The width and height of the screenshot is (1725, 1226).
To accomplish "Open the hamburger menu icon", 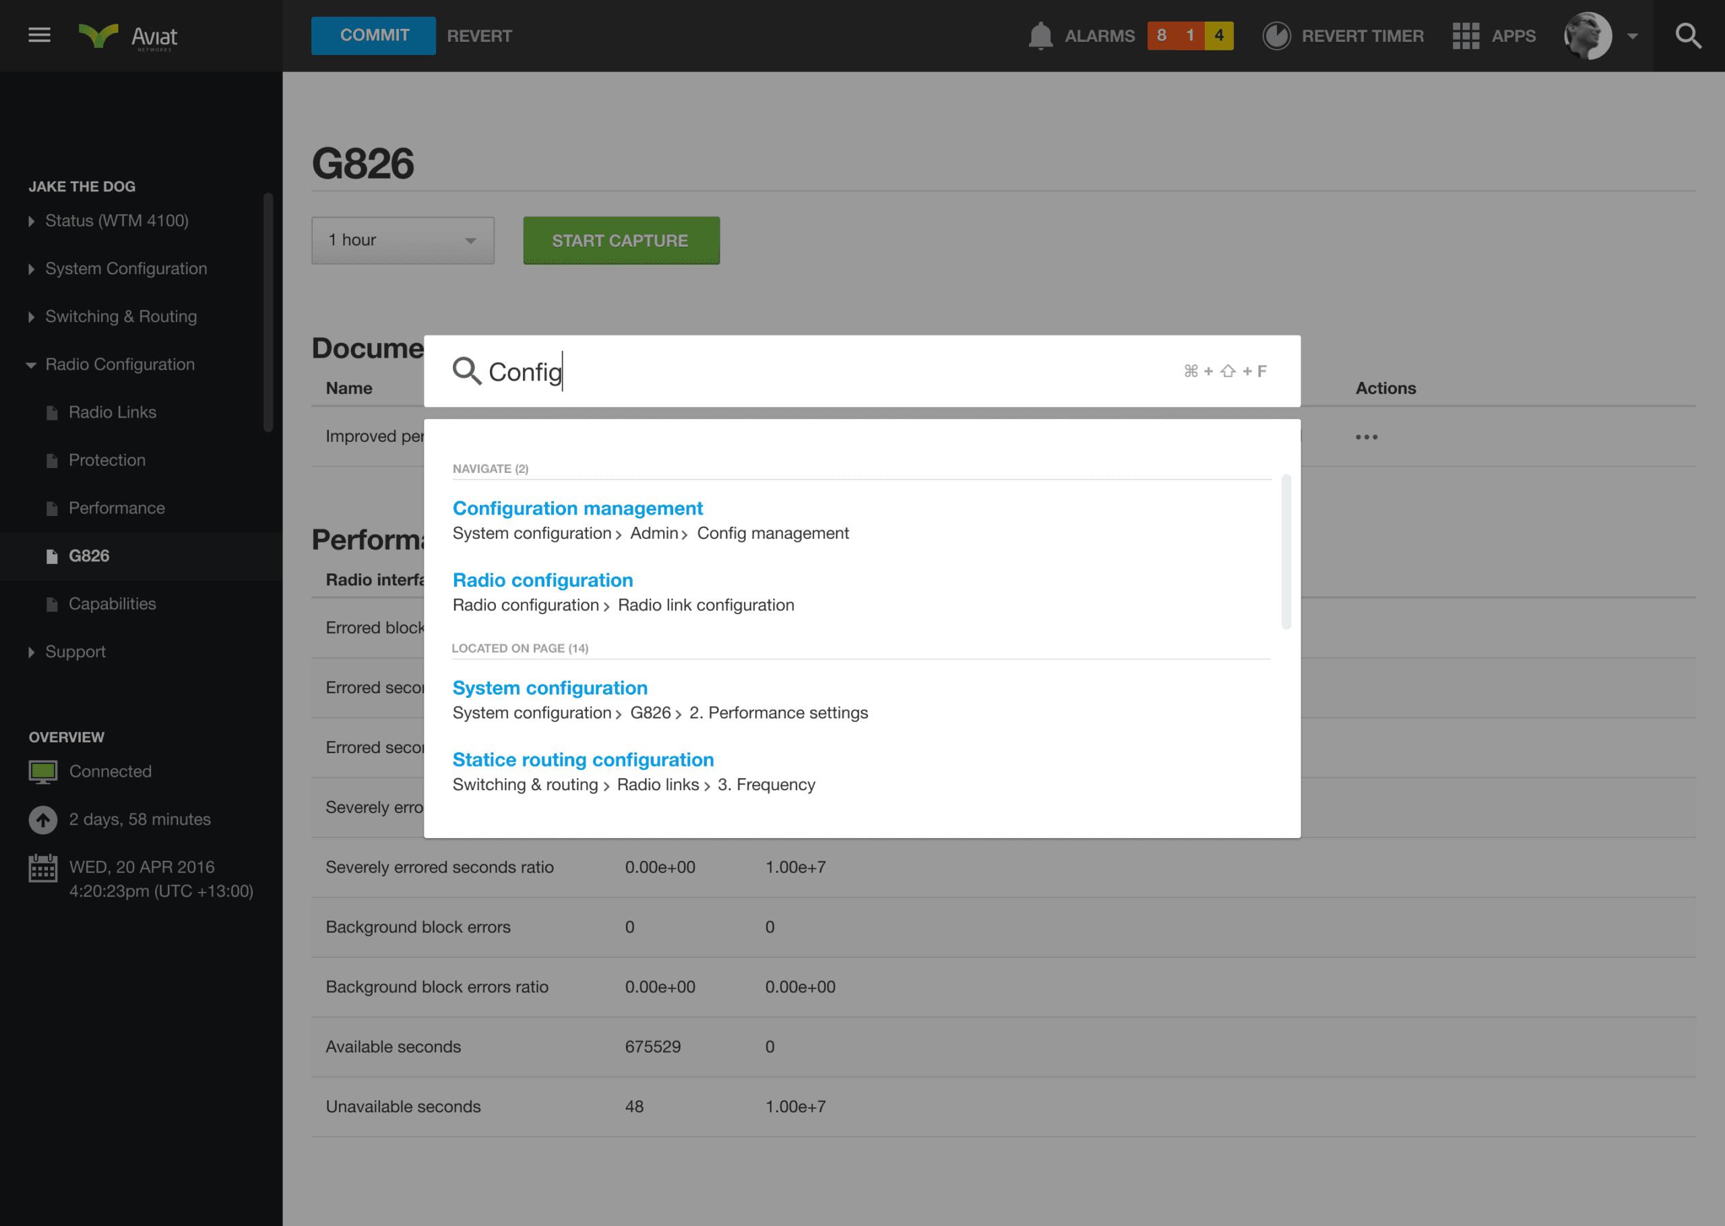I will (39, 36).
